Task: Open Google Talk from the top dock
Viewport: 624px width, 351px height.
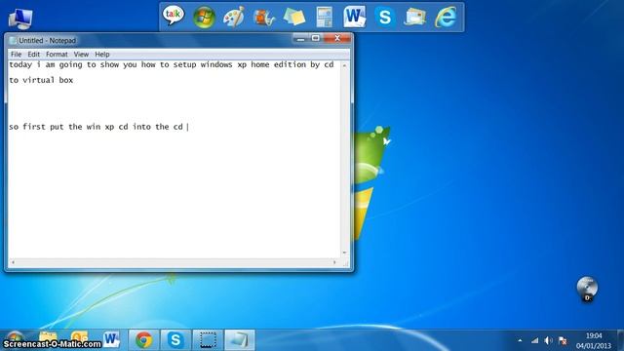Action: [x=174, y=16]
